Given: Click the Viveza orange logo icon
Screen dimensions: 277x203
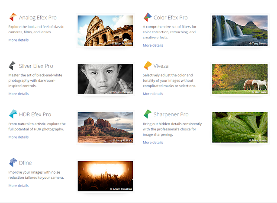Looking at the screenshot, I should click(x=148, y=66).
